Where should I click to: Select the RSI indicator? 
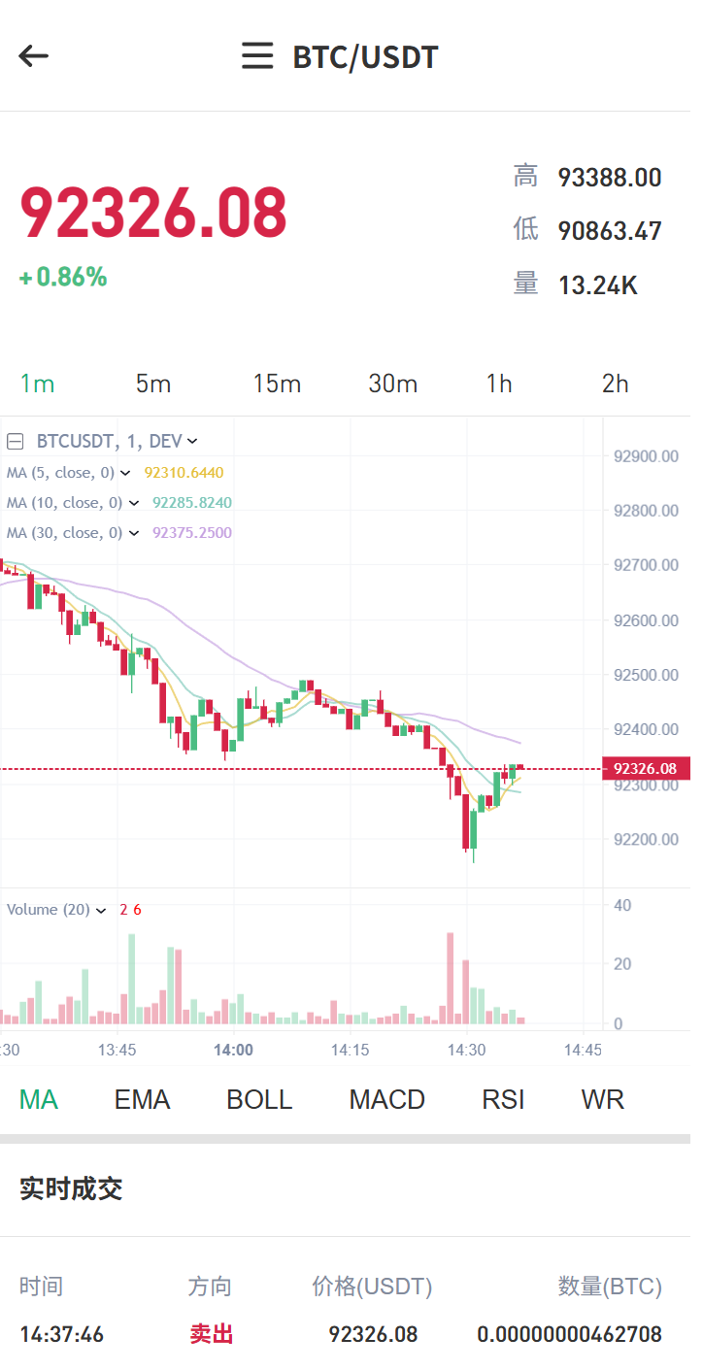point(503,1100)
